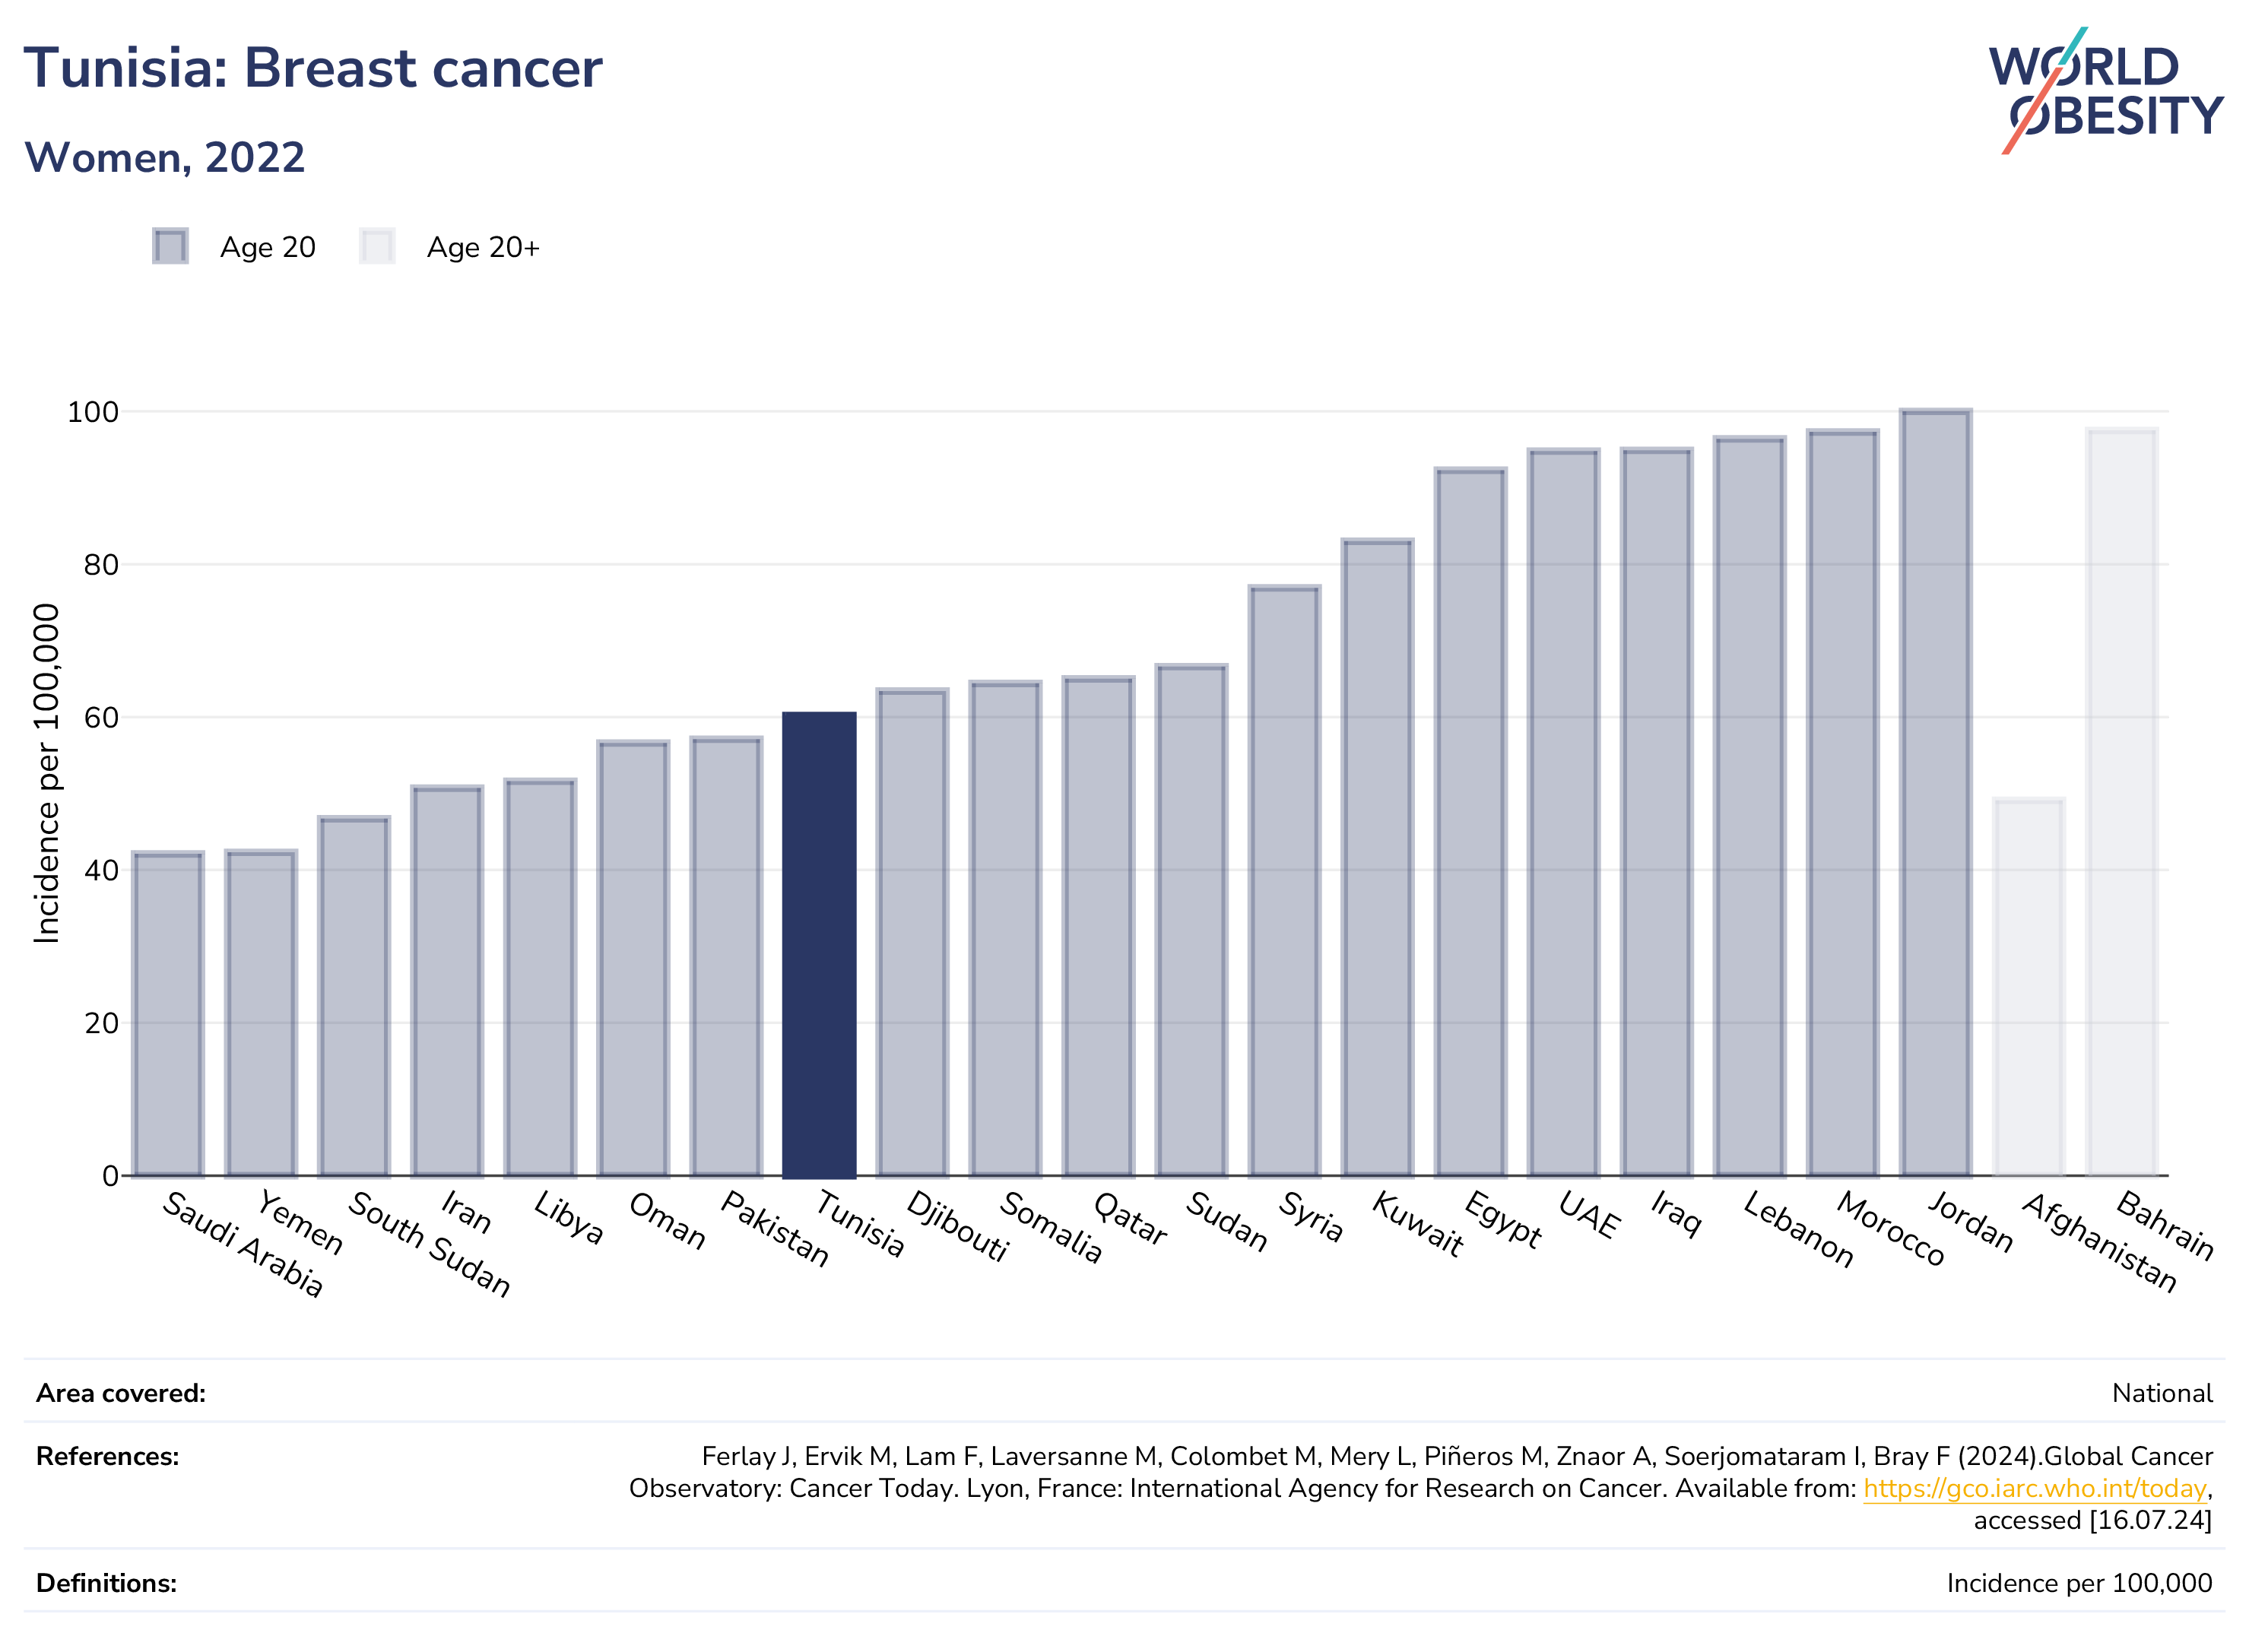Screen dimensions: 2249x1652
Task: Click the Egypt bar
Action: point(1471,822)
